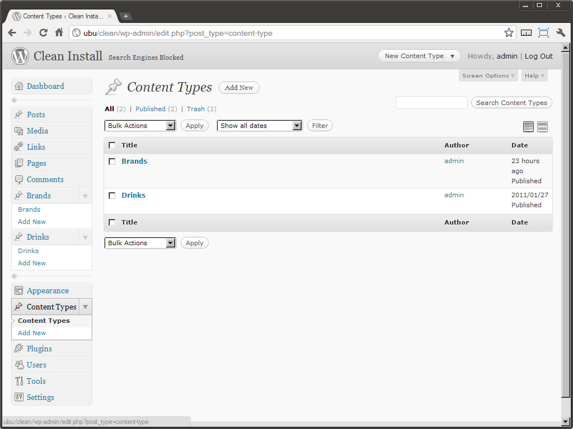Click the Comments speech bubble icon
Image resolution: width=573 pixels, height=429 pixels.
18,179
